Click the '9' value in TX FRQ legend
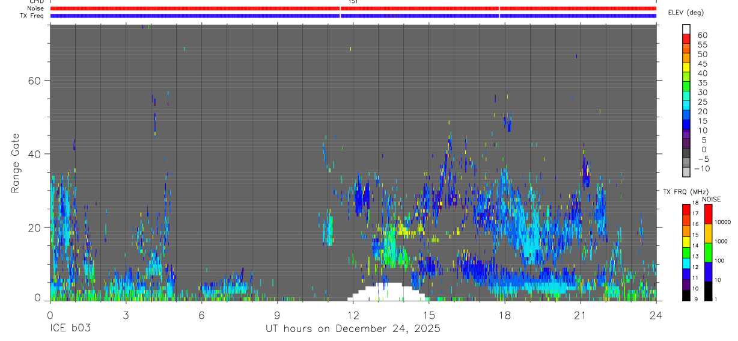 [x=696, y=299]
